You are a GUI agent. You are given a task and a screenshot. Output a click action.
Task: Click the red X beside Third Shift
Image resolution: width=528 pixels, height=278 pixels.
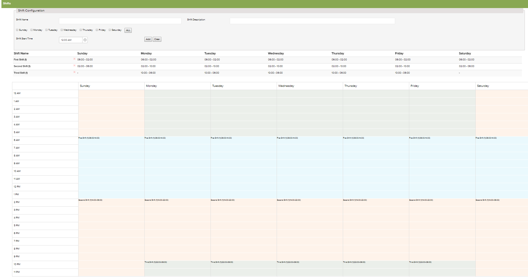pyautogui.click(x=74, y=72)
